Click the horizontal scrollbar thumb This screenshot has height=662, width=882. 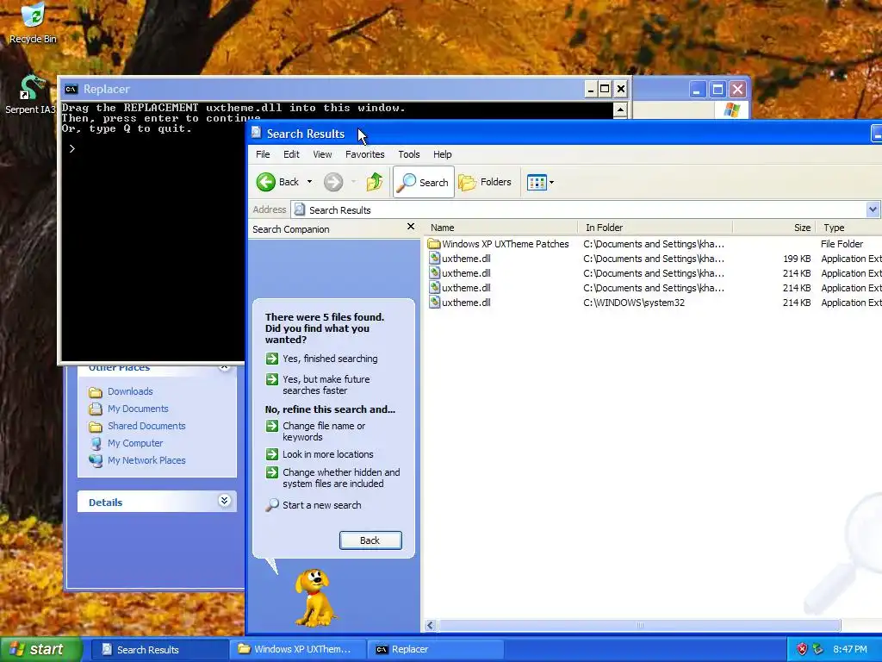tap(640, 625)
